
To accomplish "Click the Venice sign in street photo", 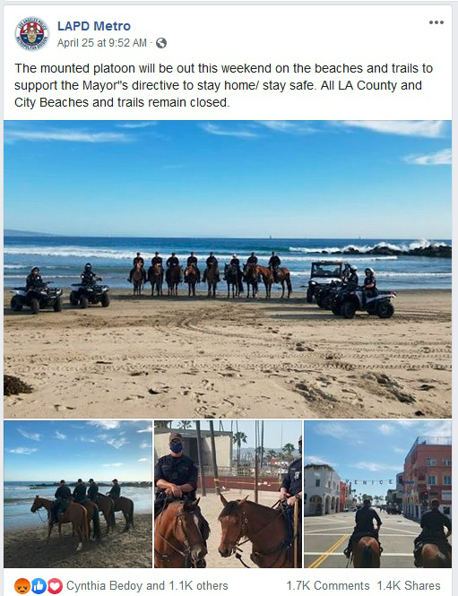I will click(374, 482).
